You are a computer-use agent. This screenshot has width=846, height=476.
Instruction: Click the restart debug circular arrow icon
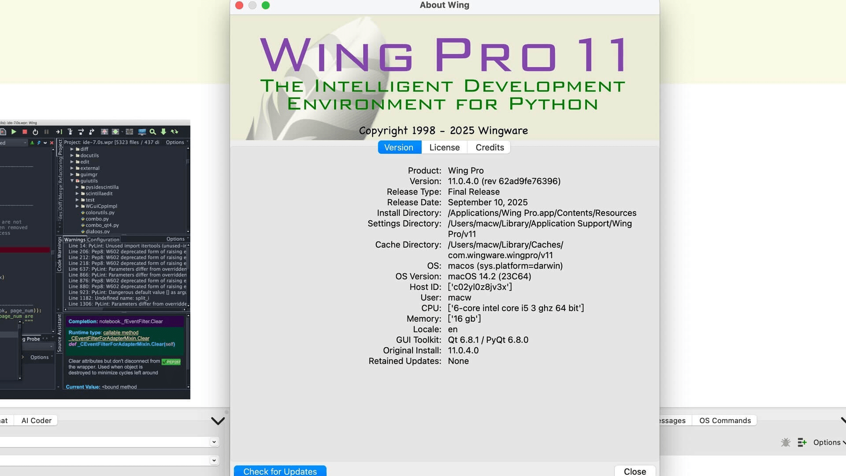(x=35, y=132)
